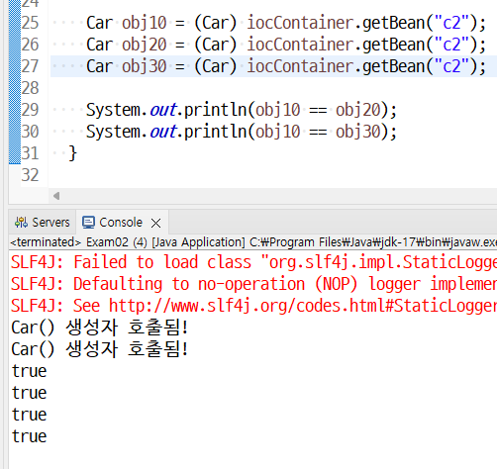Place cursor on variable obj10 declaration

[145, 23]
